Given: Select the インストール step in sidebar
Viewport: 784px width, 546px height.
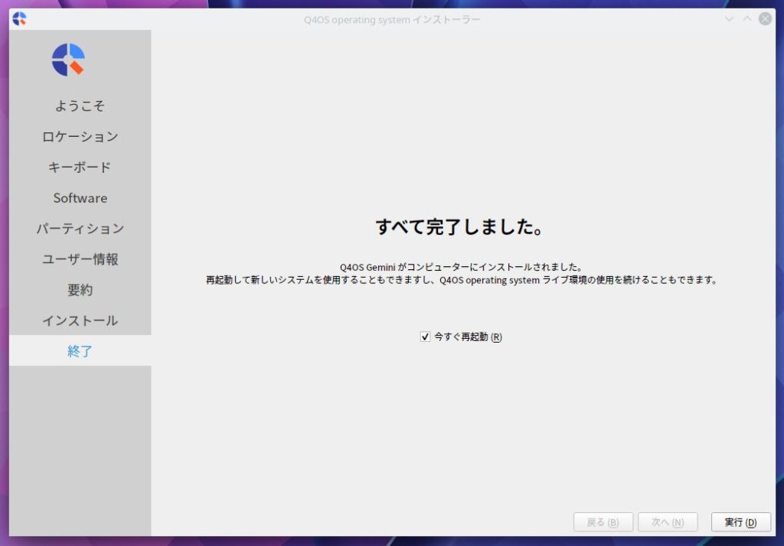Looking at the screenshot, I should pyautogui.click(x=80, y=320).
